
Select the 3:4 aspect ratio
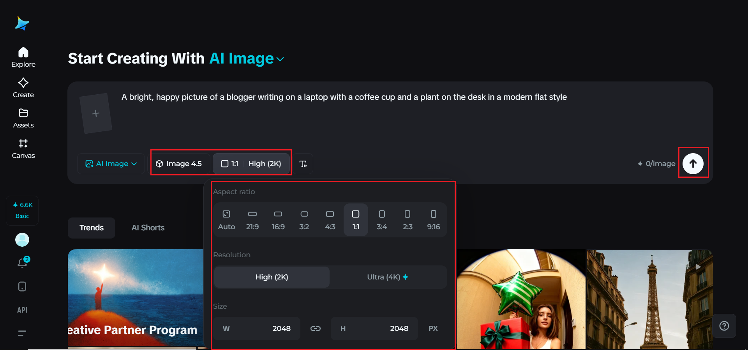pyautogui.click(x=382, y=220)
